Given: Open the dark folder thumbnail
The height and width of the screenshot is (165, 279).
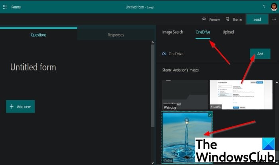Looking at the screenshot, I should (185, 95).
